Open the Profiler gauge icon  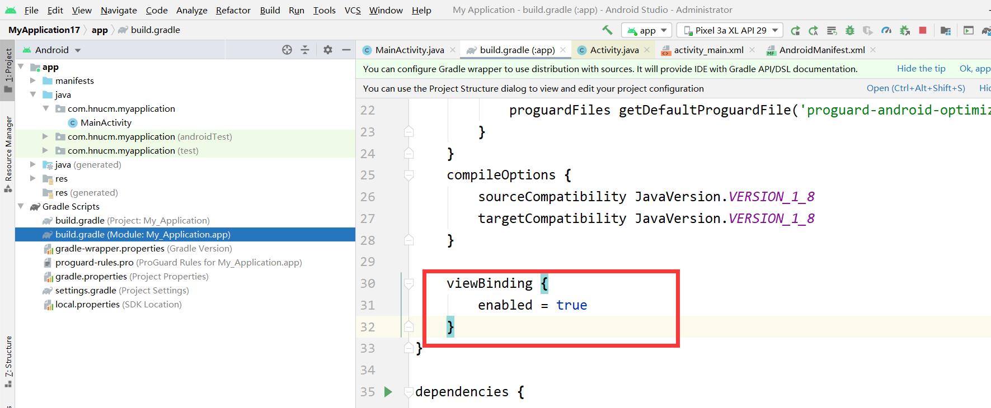[x=886, y=30]
